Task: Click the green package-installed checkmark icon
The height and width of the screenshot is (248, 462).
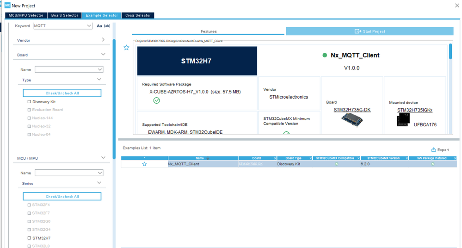Action: 156,100
